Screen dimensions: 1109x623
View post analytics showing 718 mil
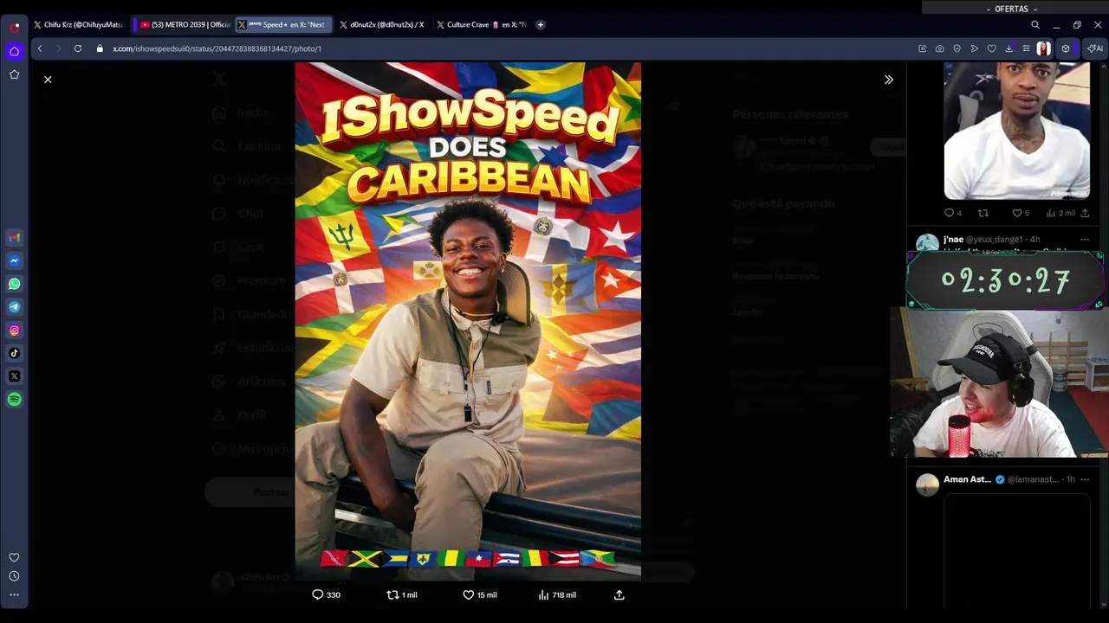tap(557, 594)
